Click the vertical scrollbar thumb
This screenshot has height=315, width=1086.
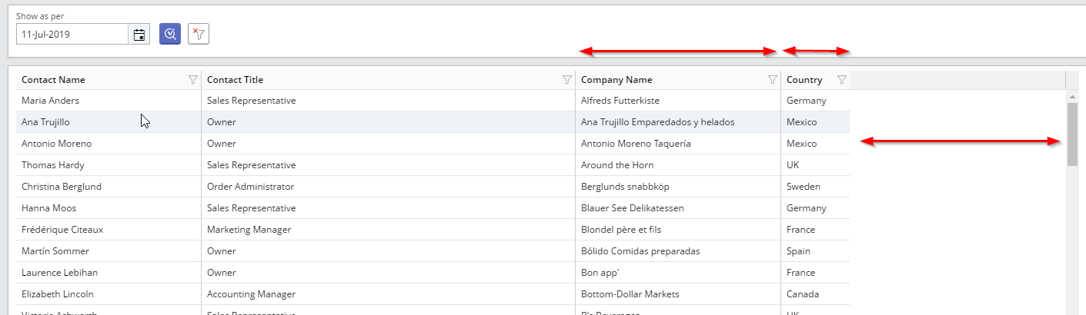[x=1072, y=134]
